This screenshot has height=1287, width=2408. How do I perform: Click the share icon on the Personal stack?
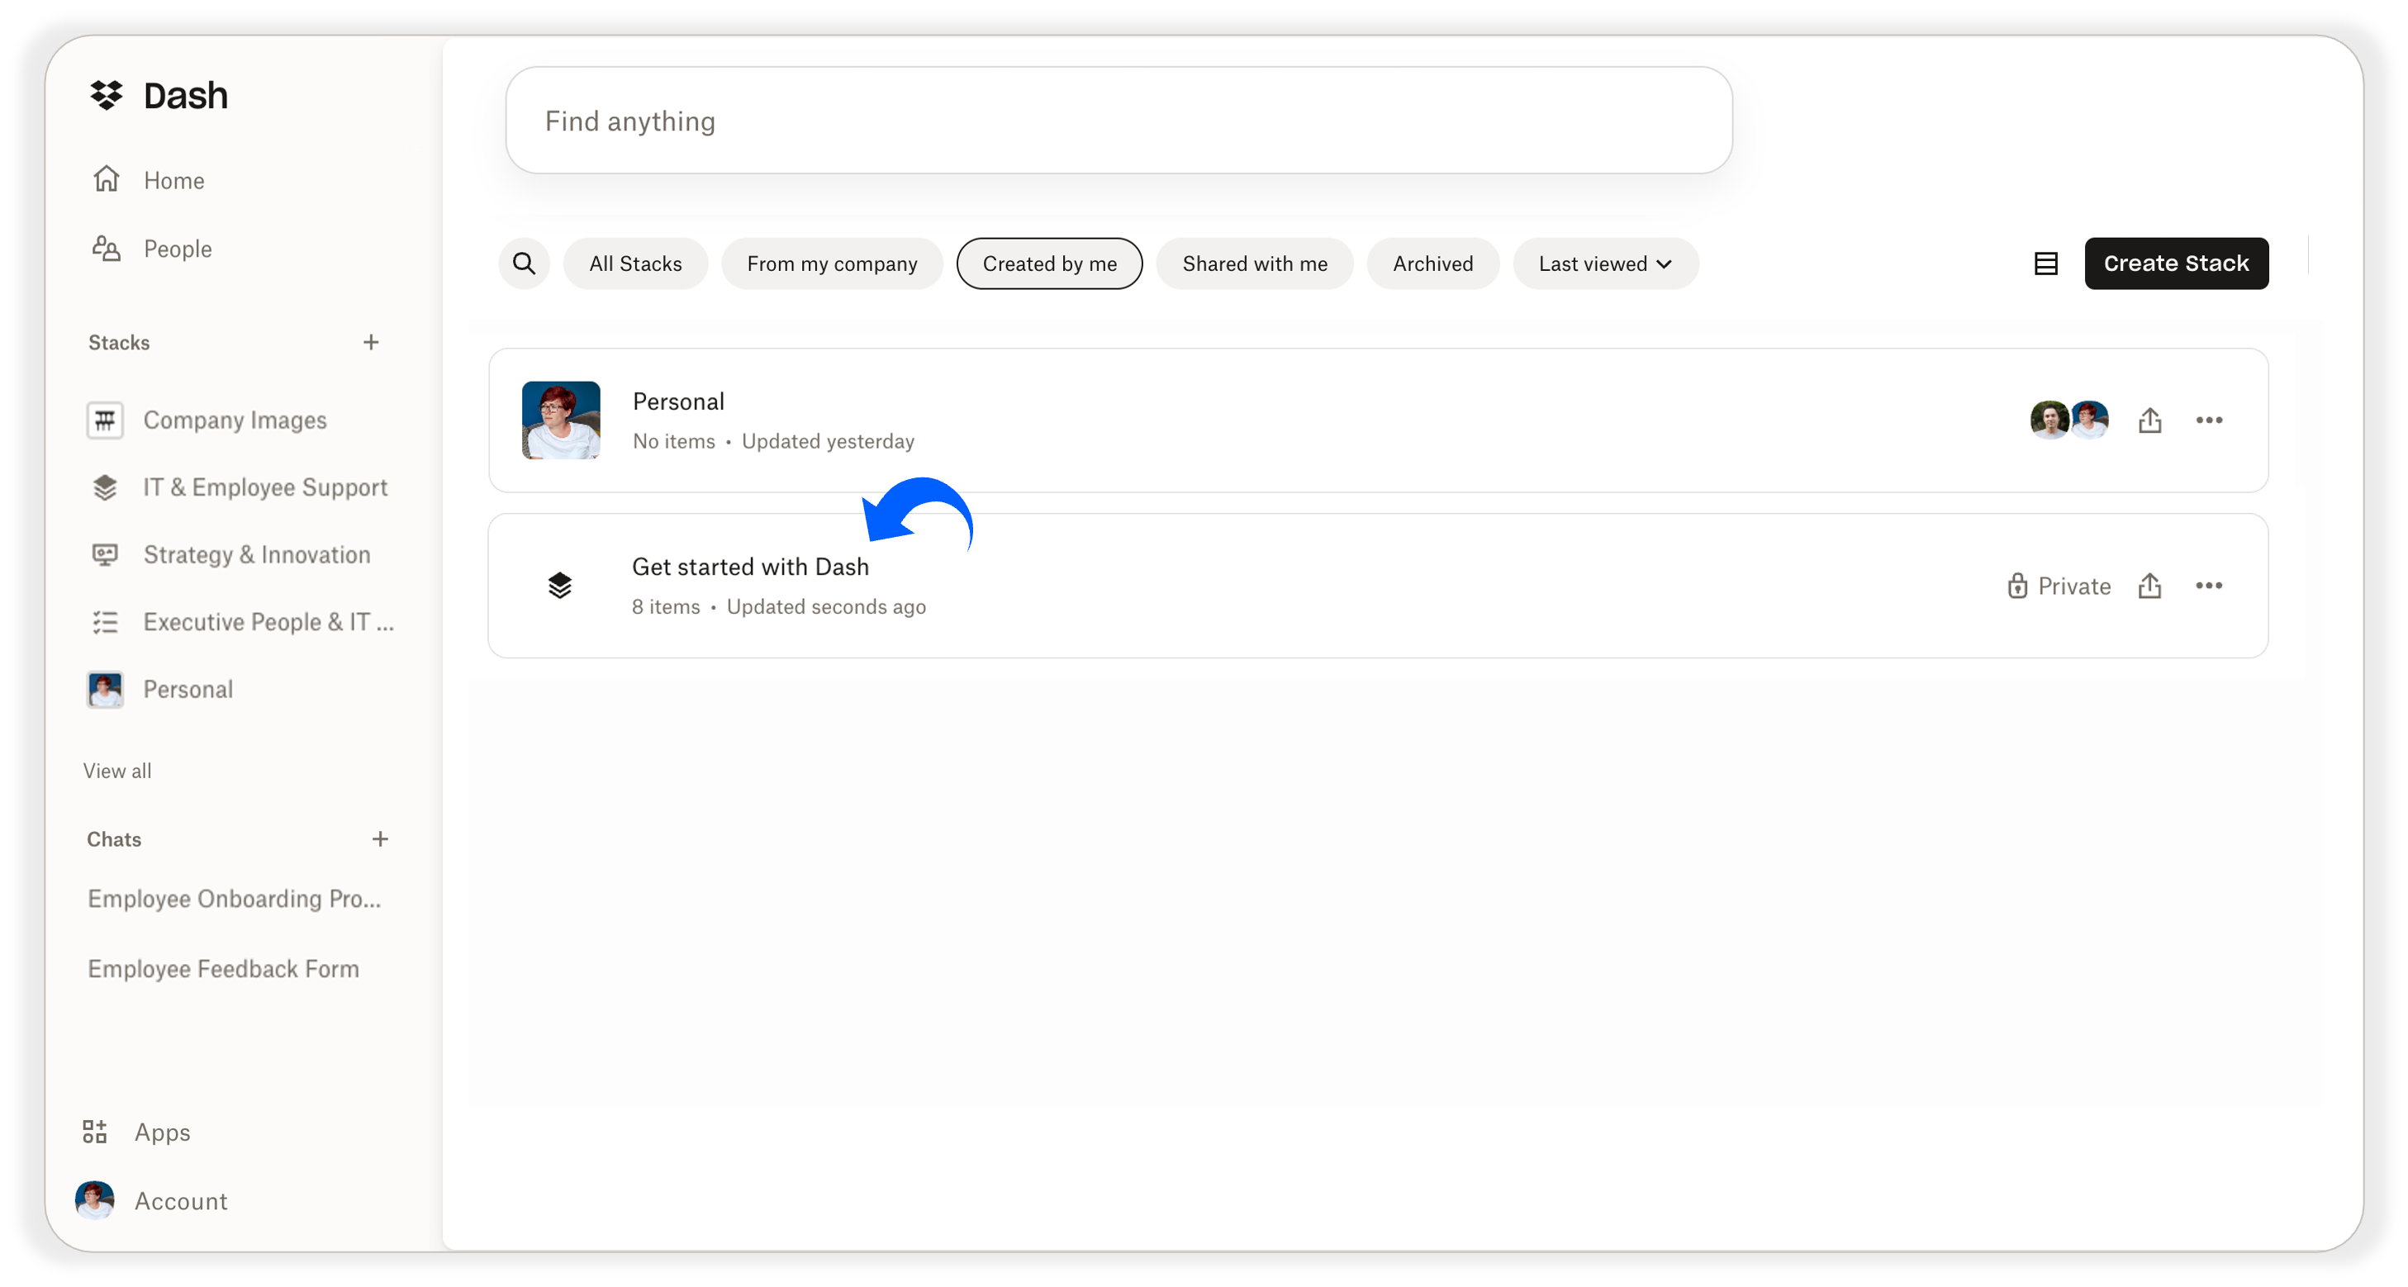pyautogui.click(x=2149, y=420)
